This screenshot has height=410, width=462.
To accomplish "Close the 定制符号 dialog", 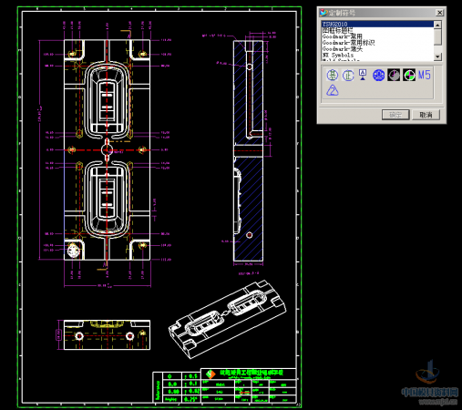I will tap(439, 13).
